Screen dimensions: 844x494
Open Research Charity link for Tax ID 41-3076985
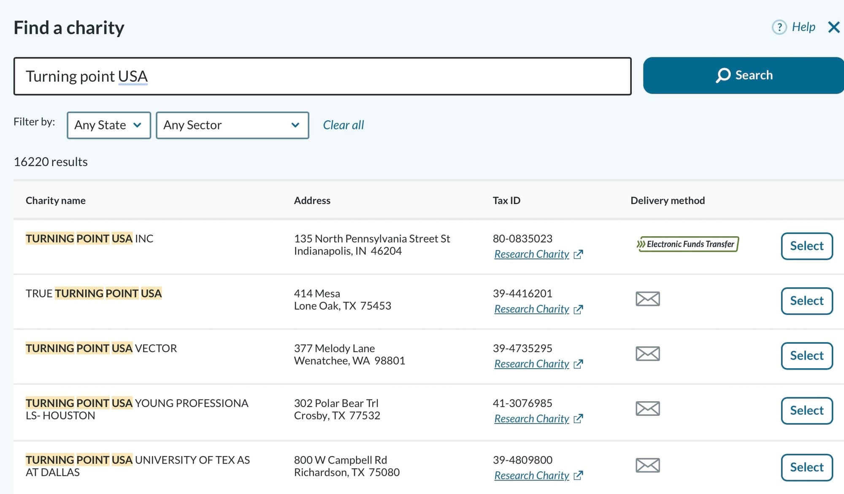click(531, 419)
